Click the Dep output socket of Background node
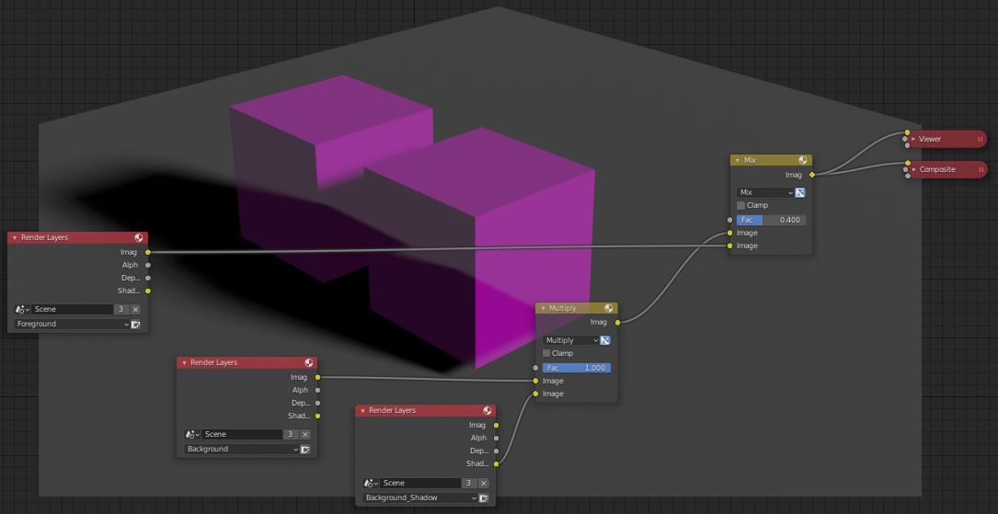This screenshot has width=998, height=514. pyautogui.click(x=317, y=403)
